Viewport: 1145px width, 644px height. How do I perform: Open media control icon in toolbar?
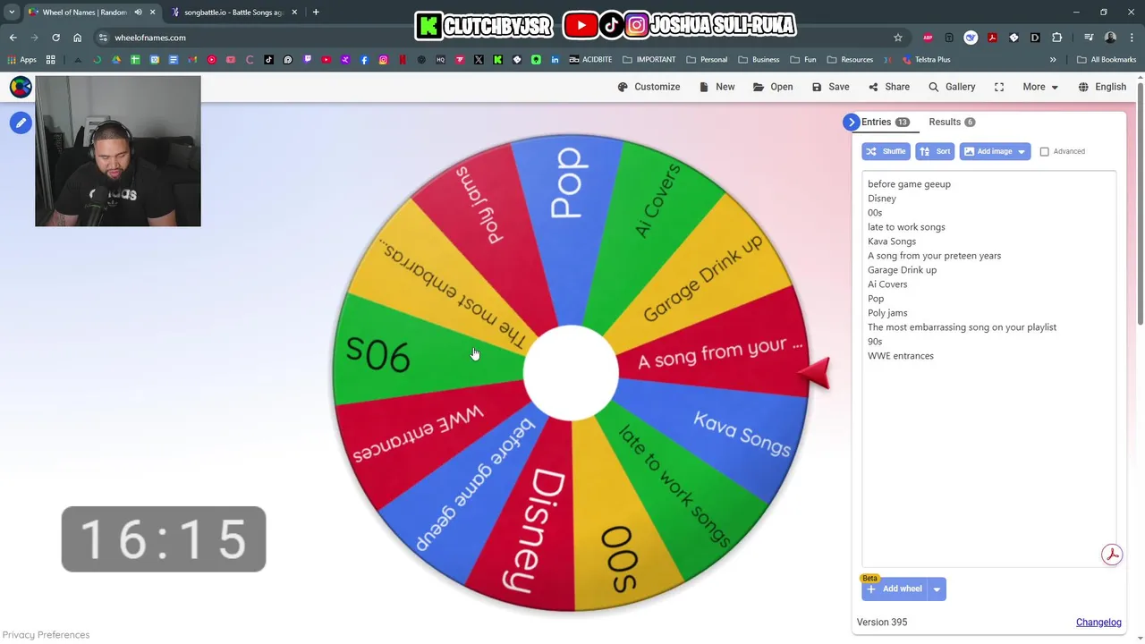(x=1089, y=38)
